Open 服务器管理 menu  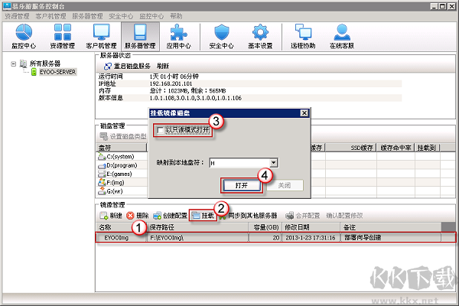coord(87,16)
